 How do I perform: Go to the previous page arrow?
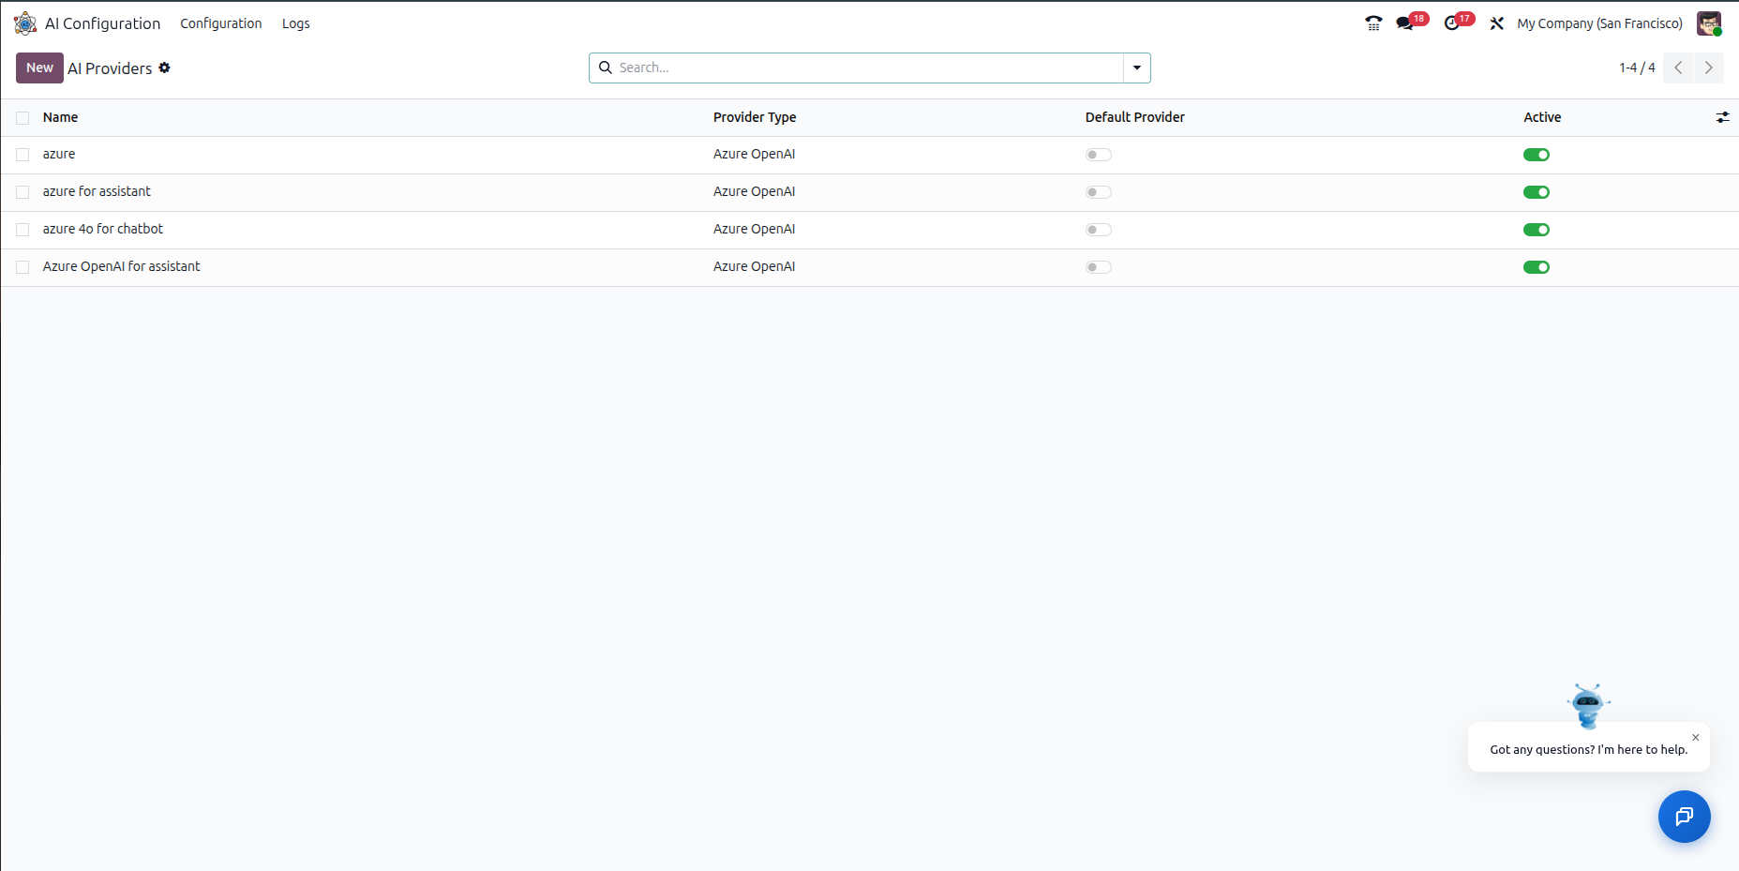(1678, 68)
